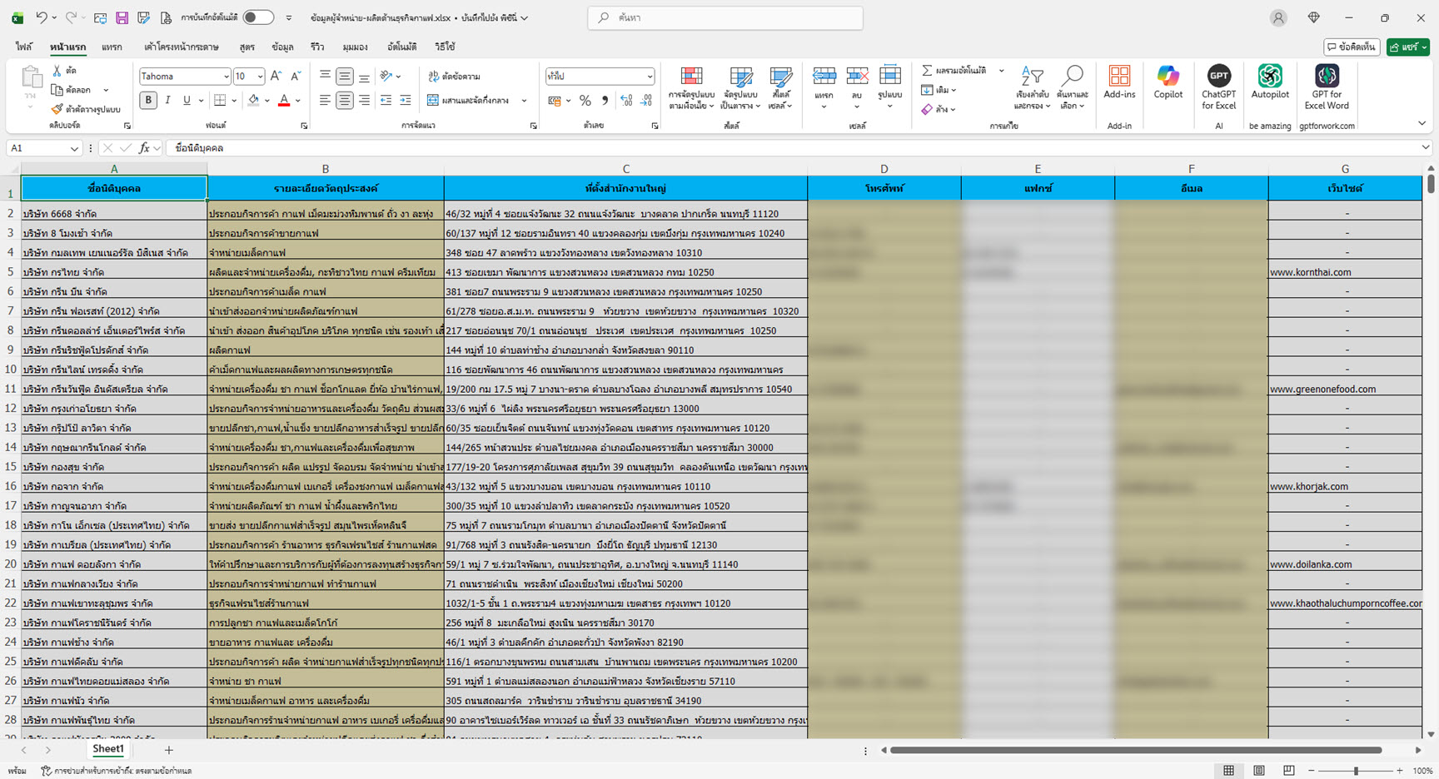Apply percent style to cell
Image resolution: width=1439 pixels, height=779 pixels.
[585, 101]
